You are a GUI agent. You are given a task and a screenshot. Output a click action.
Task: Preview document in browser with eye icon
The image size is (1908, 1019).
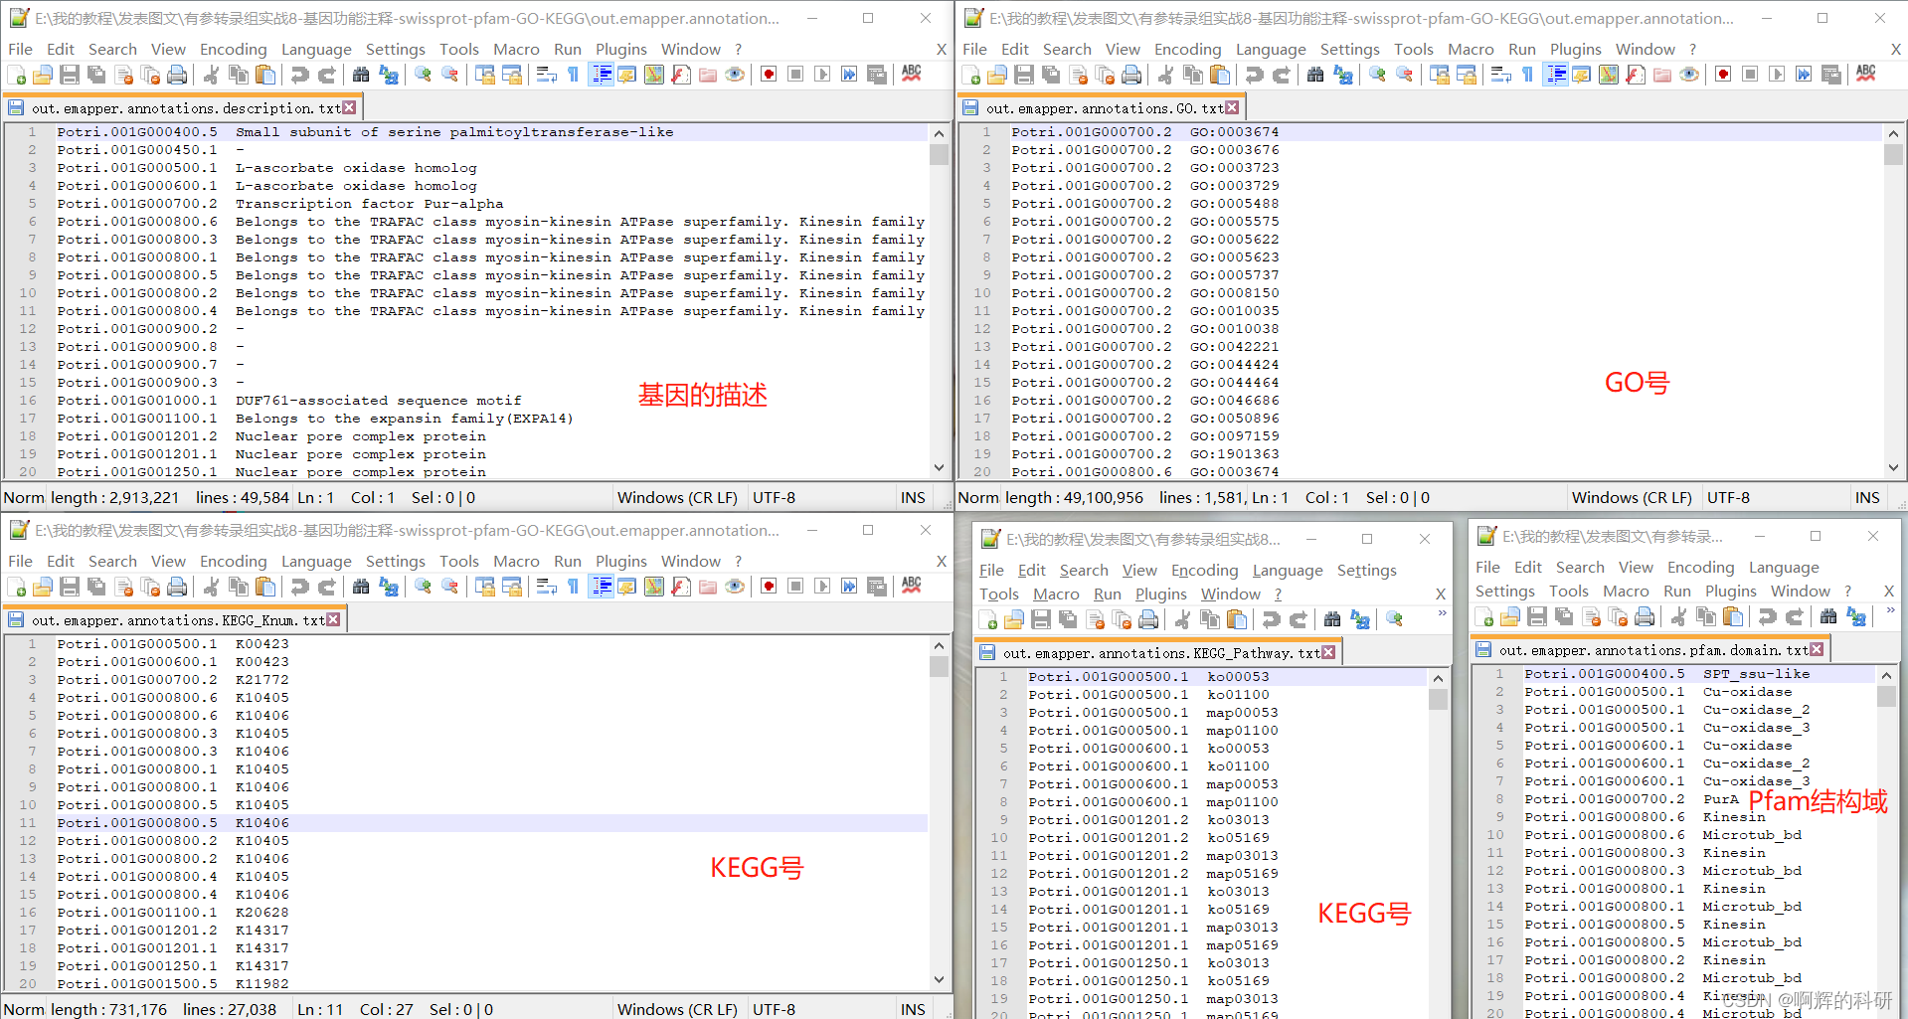pyautogui.click(x=735, y=74)
